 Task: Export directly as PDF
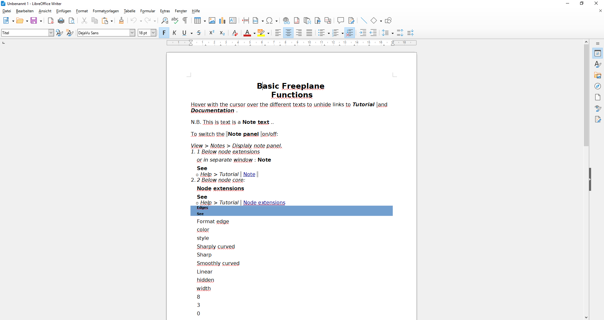[x=51, y=21]
